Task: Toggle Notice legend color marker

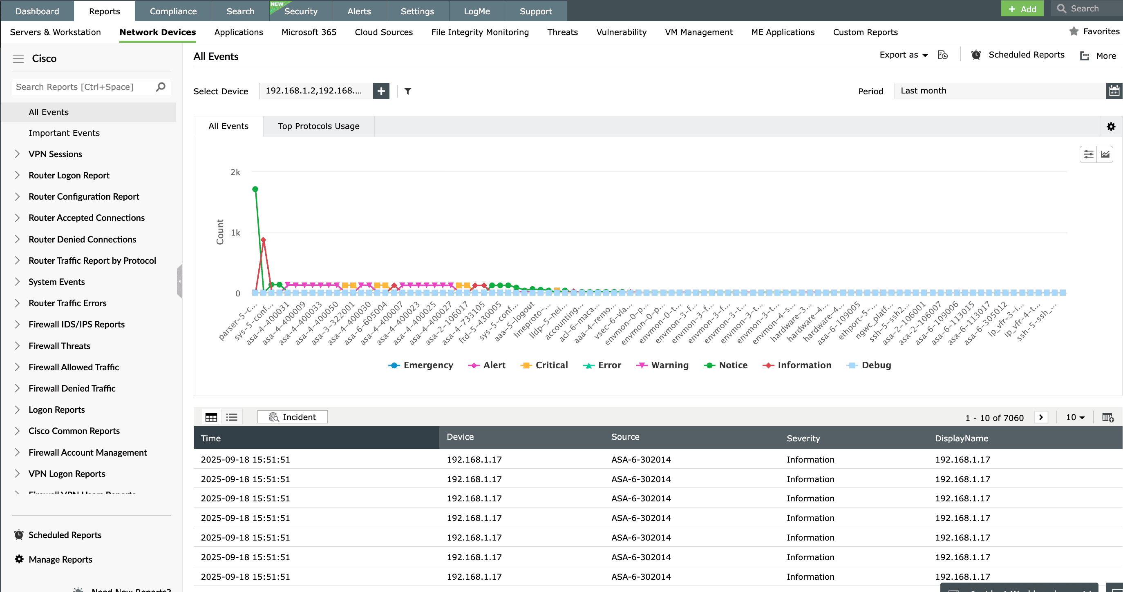Action: coord(709,365)
